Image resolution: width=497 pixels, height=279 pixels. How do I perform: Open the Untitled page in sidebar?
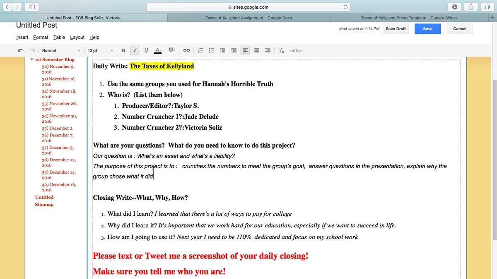pyautogui.click(x=44, y=197)
